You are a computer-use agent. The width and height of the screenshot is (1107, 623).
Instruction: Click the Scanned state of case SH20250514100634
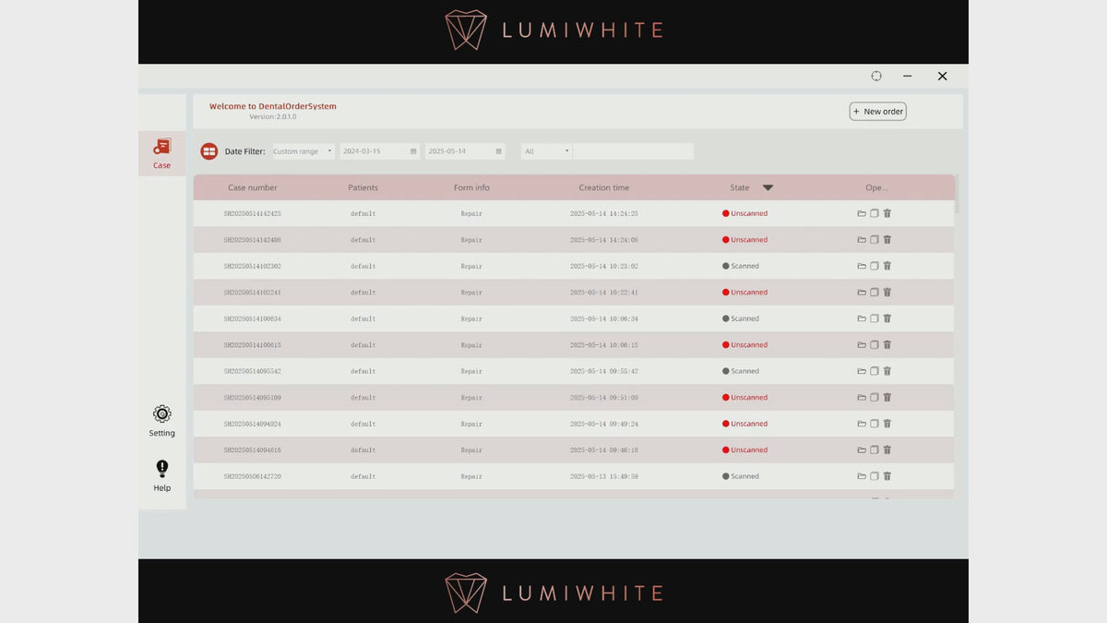tap(741, 318)
